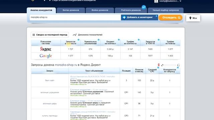Click Google value 1 577 in Запросов в контексте
The height and width of the screenshot is (120, 214).
(x=71, y=56)
